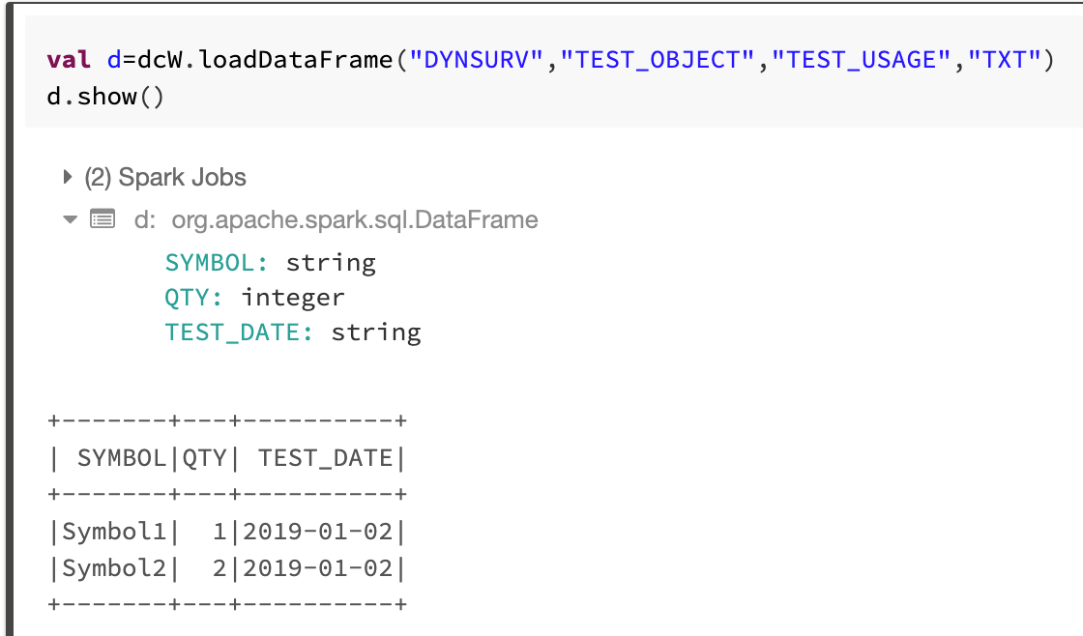Image resolution: width=1083 pixels, height=636 pixels.
Task: Select the SYMBOL: string schema field
Action: pos(270,263)
